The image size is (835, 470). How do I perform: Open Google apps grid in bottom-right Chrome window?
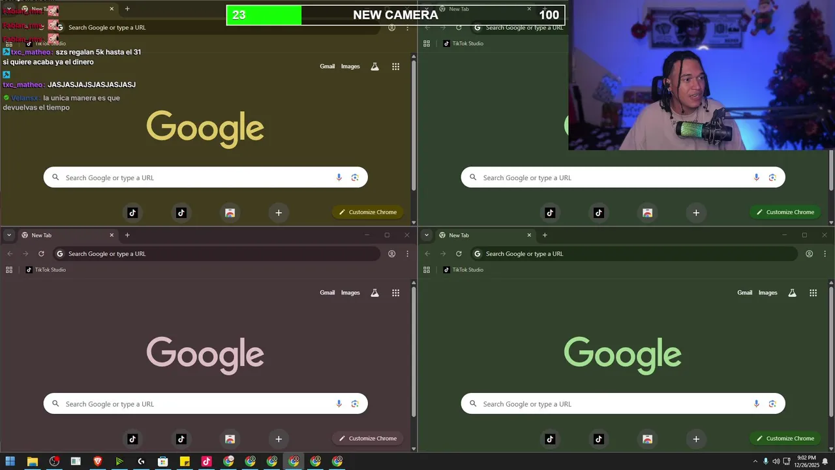[813, 293]
